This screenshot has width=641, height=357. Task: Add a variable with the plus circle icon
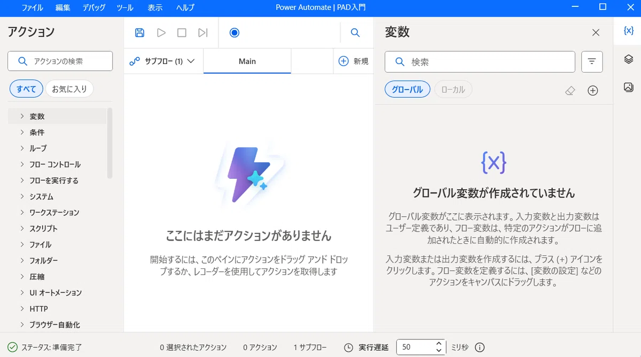592,91
